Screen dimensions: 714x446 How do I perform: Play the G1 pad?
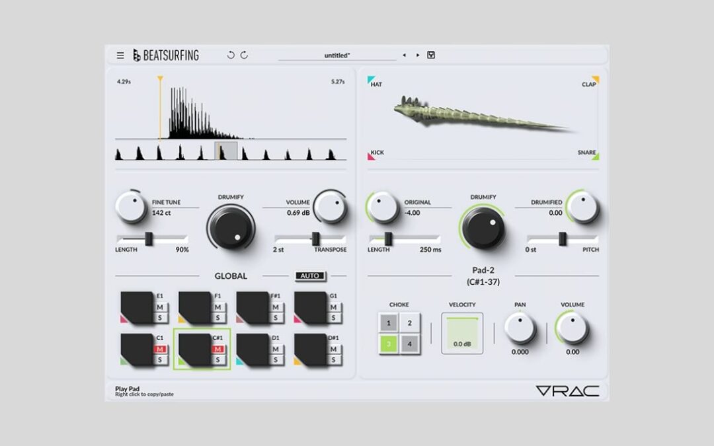click(x=310, y=308)
